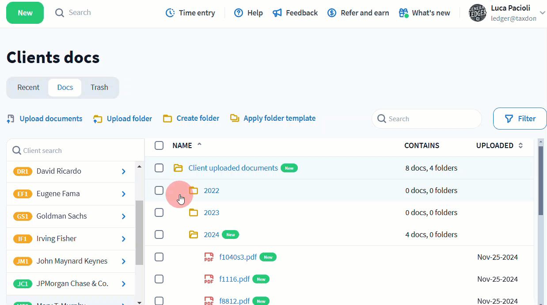Viewport: 547px width, 305px height.
Task: Click the Apply folder template icon
Action: (235, 118)
